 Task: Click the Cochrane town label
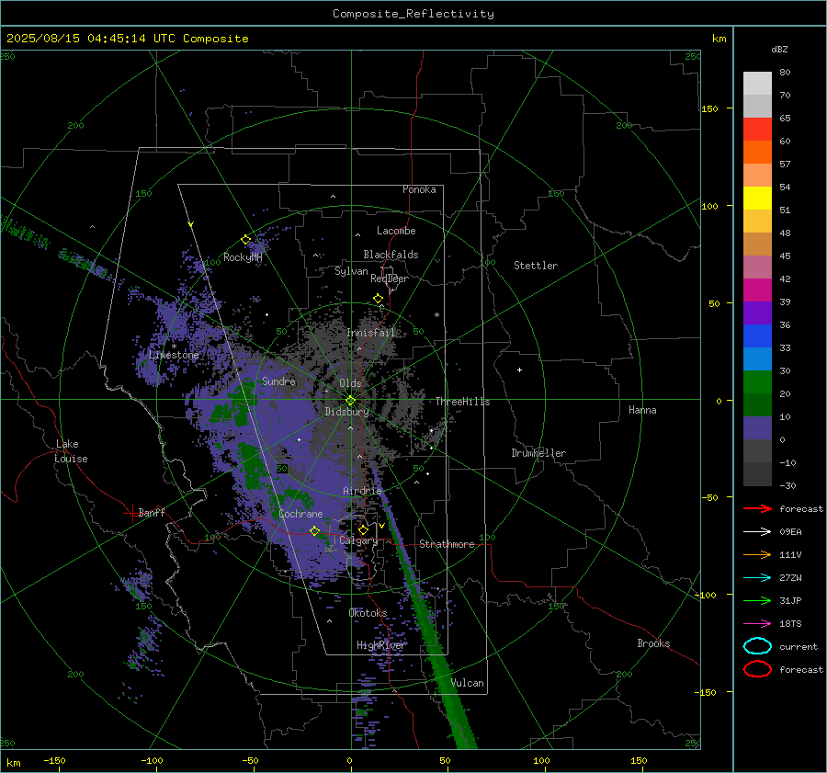pos(300,514)
